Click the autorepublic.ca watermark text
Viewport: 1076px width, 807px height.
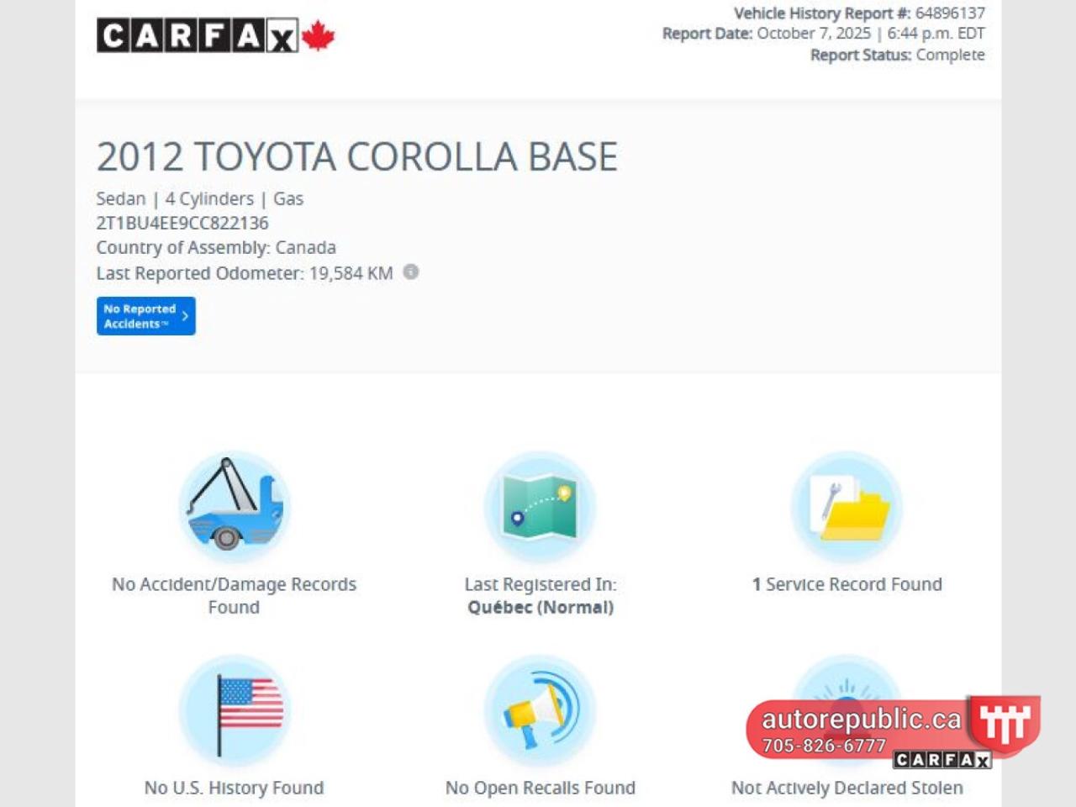[x=861, y=720]
